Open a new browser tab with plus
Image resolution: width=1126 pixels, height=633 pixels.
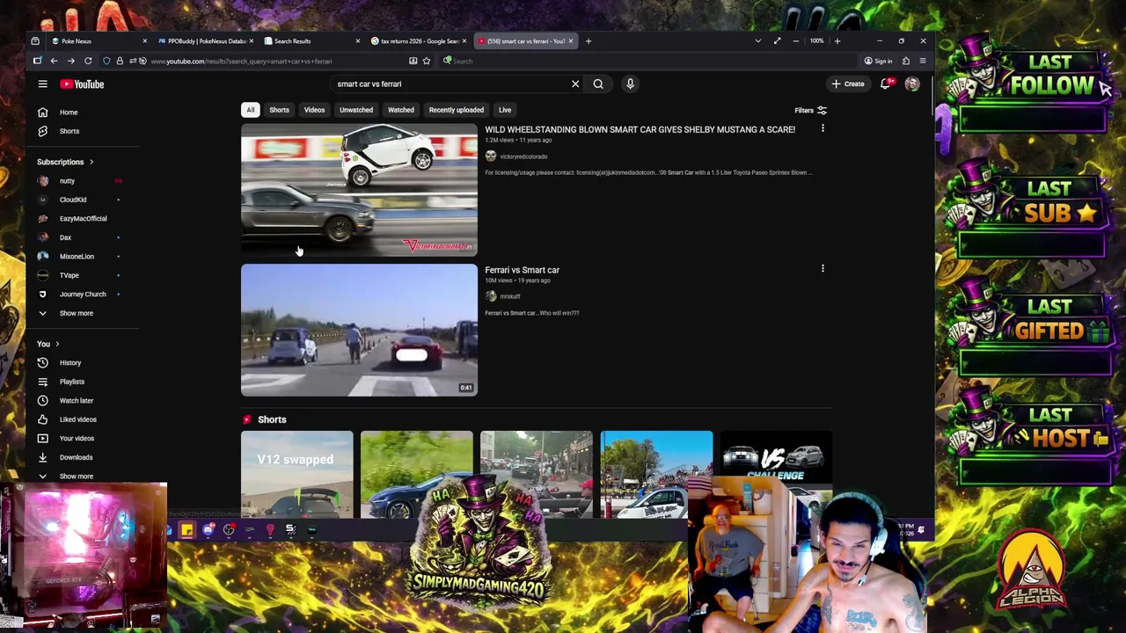[x=589, y=41]
